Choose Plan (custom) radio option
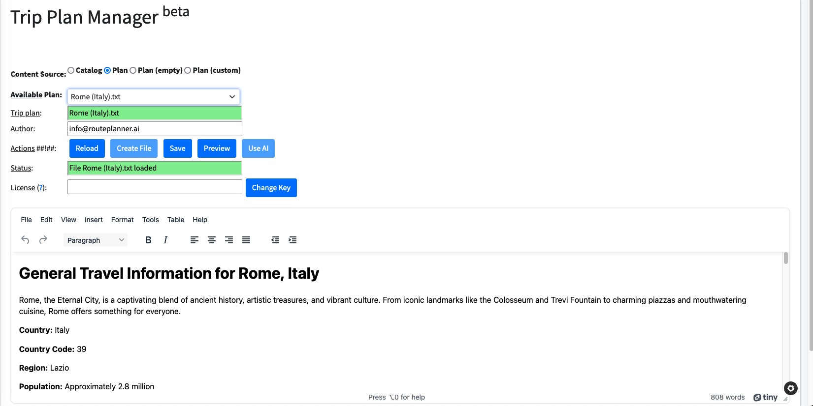This screenshot has width=813, height=406. click(x=188, y=70)
